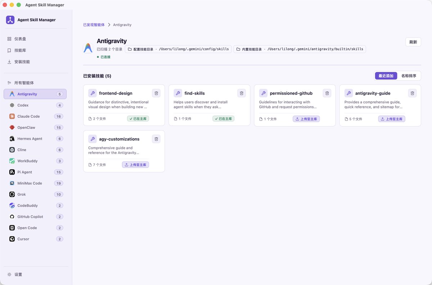This screenshot has height=285, width=432.
Task: Delete the agy-customizations skill via trash icon
Action: coord(156,139)
